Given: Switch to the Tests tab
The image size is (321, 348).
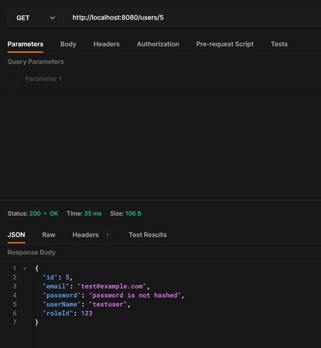Looking at the screenshot, I should pos(279,44).
